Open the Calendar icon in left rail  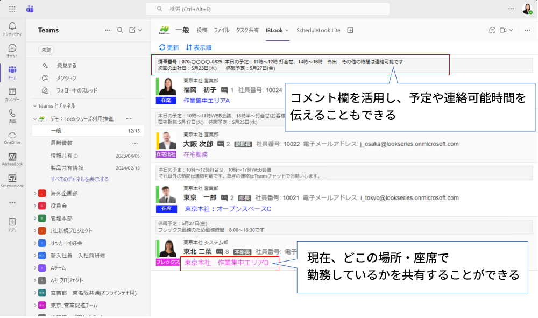(x=12, y=94)
